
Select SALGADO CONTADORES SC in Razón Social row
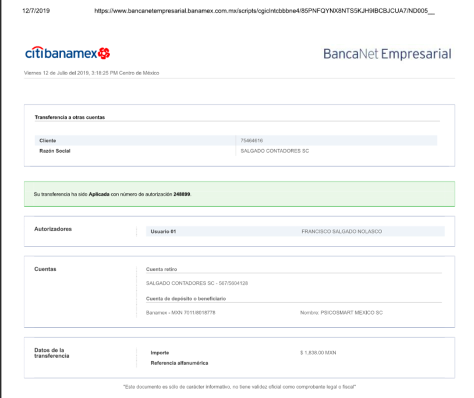tap(275, 151)
